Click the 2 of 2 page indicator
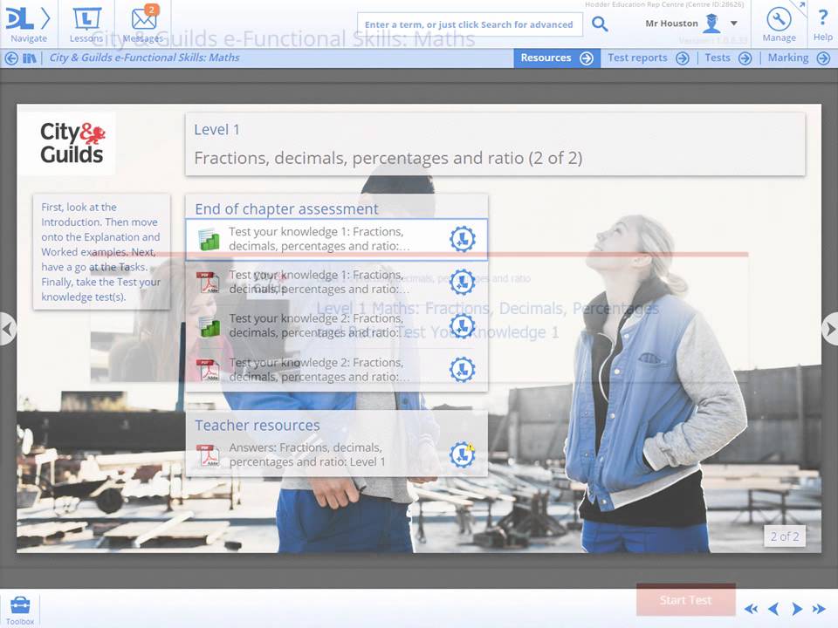 (x=785, y=536)
